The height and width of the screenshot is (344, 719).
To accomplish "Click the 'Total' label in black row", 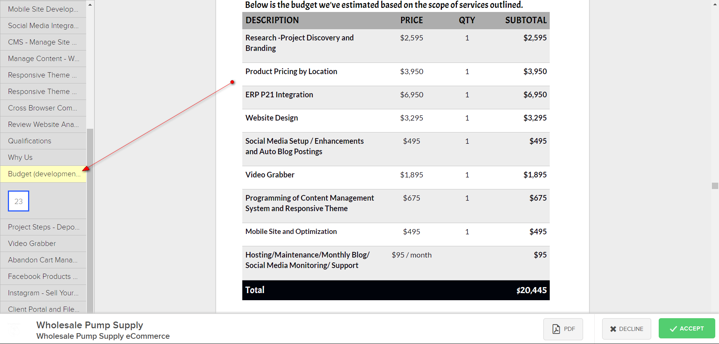I will tap(255, 290).
